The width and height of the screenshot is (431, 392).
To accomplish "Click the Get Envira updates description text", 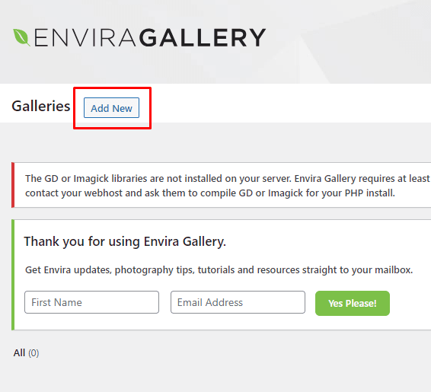I will 219,270.
